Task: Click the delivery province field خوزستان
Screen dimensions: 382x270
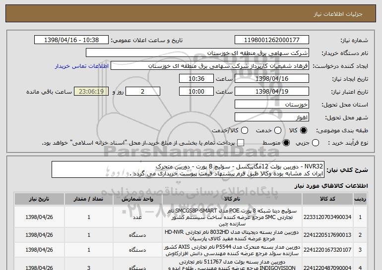Action: pos(272,105)
